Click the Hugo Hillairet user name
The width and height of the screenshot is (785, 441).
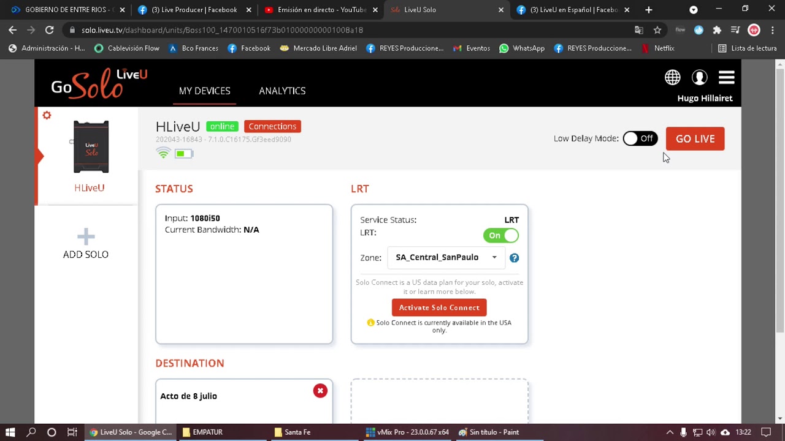[x=705, y=98]
